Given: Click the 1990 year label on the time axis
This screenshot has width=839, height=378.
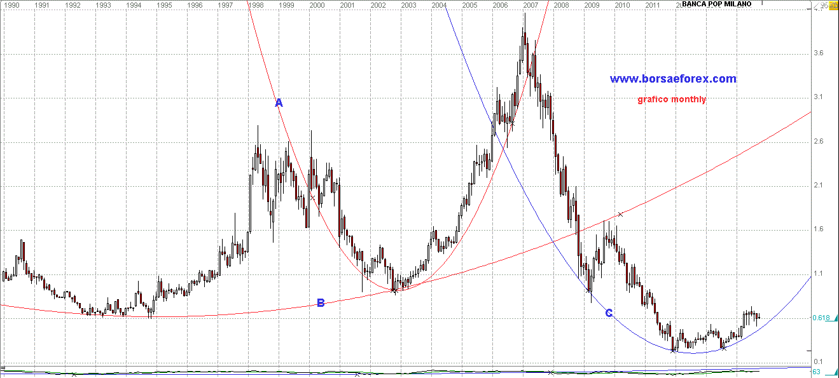Looking at the screenshot, I should click(x=12, y=5).
